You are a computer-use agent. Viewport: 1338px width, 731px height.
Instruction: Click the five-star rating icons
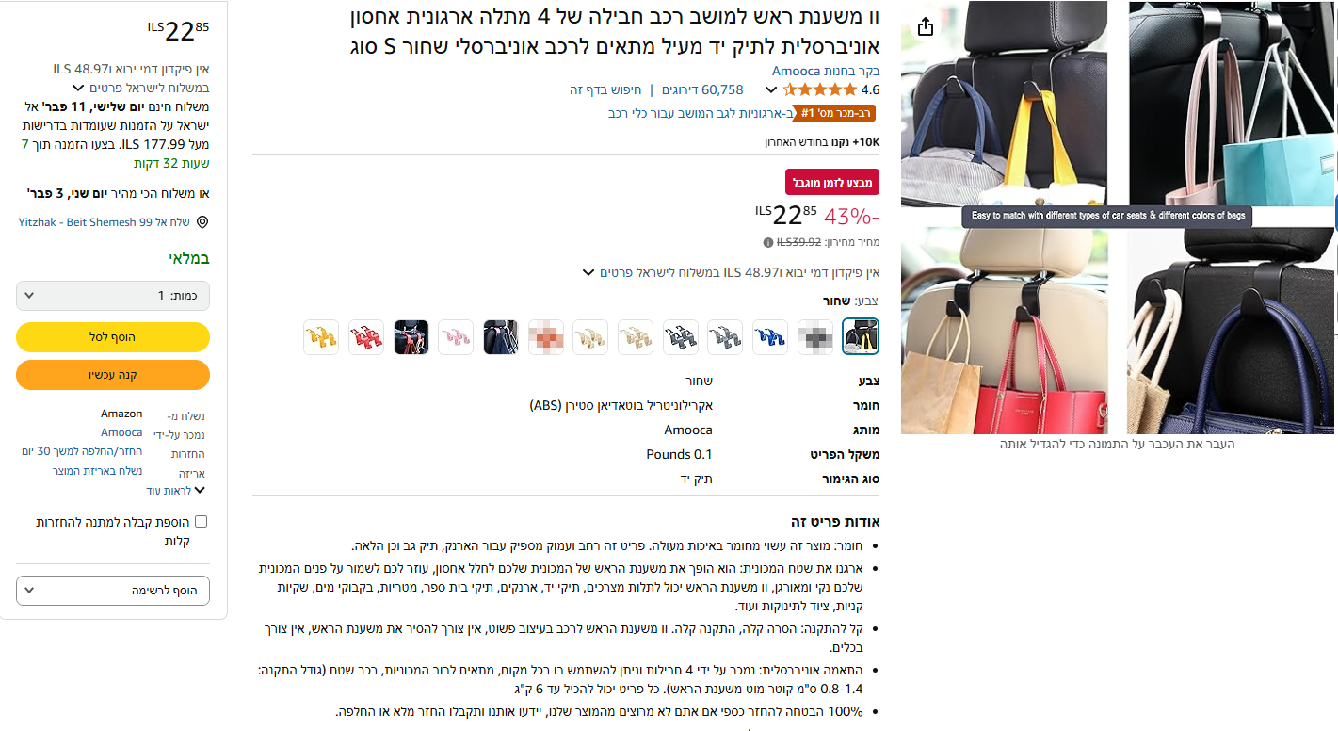pyautogui.click(x=820, y=90)
